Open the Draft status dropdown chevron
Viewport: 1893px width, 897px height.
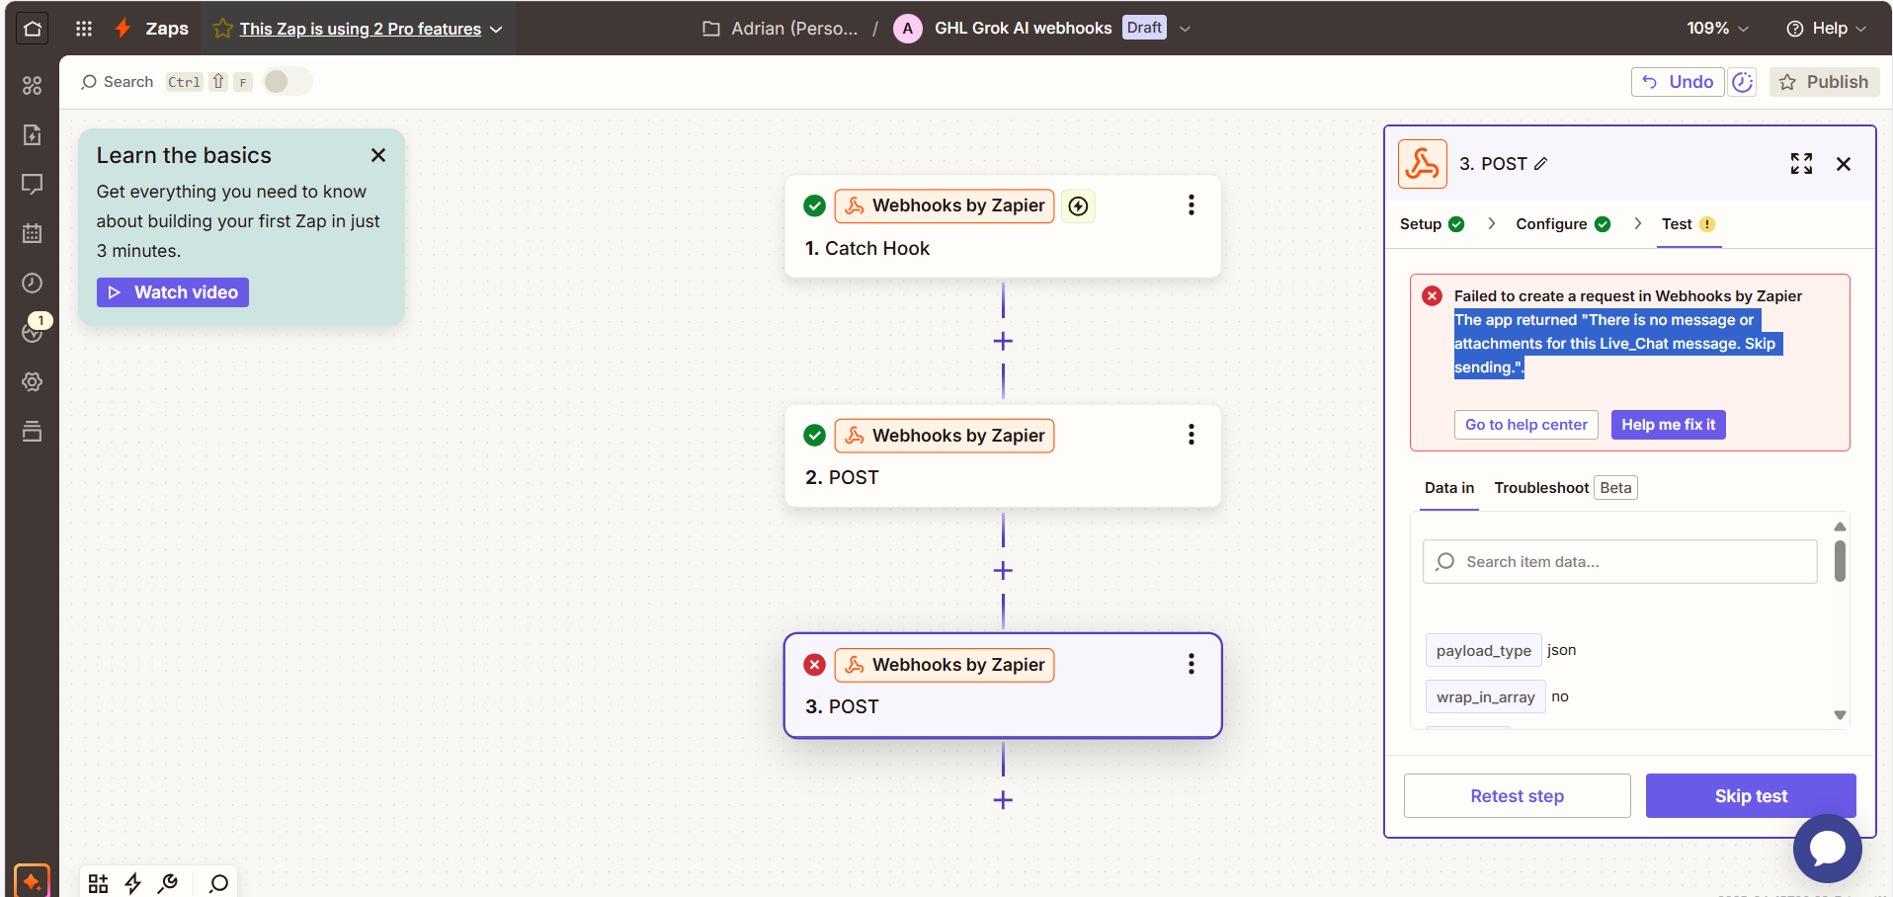pos(1185,29)
